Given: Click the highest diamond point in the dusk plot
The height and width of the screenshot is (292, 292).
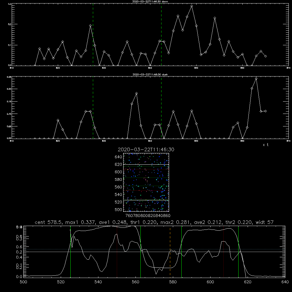Looking at the screenshot, I should coord(256,78).
